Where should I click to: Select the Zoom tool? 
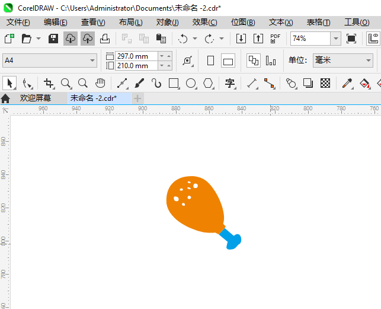pos(66,83)
